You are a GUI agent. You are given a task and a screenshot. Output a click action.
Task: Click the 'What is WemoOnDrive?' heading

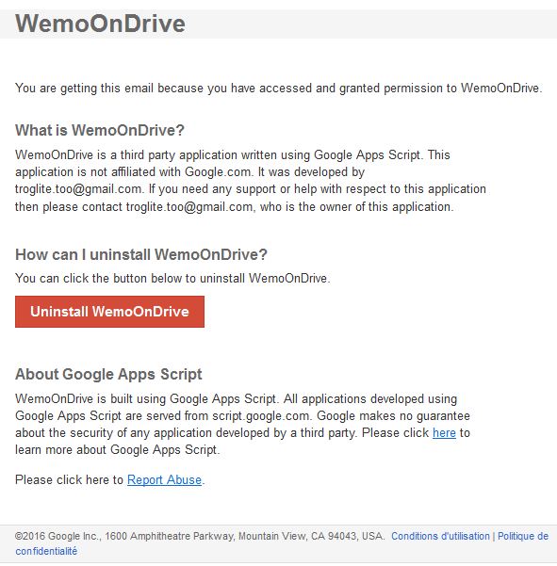point(100,130)
